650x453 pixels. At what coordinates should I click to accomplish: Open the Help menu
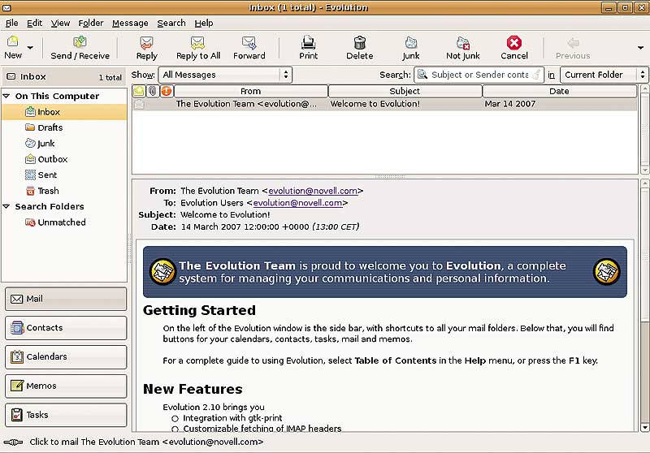point(204,24)
